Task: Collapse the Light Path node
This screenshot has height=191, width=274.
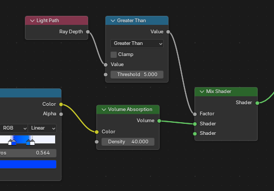Action: pos(32,21)
